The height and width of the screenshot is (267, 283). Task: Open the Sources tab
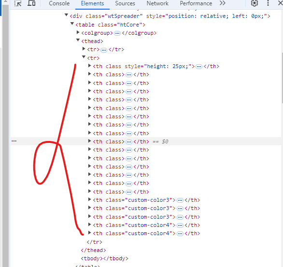point(125,3)
